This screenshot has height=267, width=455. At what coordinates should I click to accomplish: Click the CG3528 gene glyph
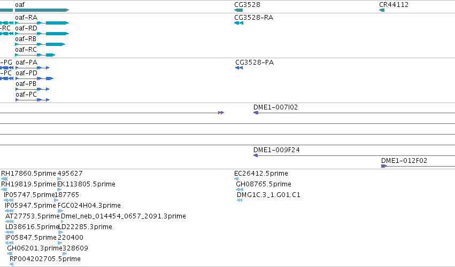(238, 10)
